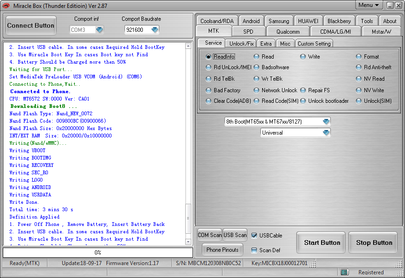The image size is (405, 278).
Task: Switch to the Blackberry tab
Action: click(339, 21)
